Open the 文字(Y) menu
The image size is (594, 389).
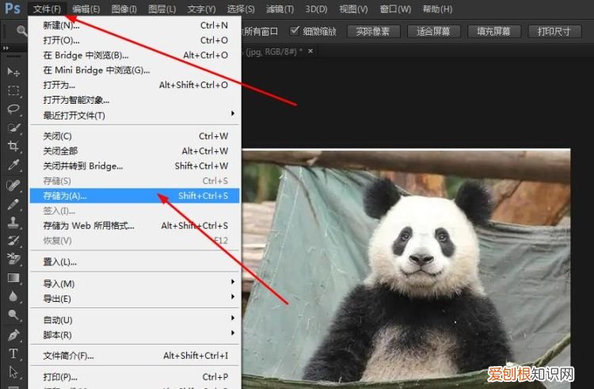(201, 9)
